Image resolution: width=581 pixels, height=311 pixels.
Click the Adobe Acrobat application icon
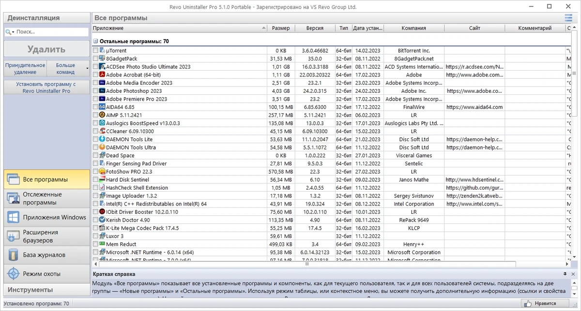(x=102, y=75)
